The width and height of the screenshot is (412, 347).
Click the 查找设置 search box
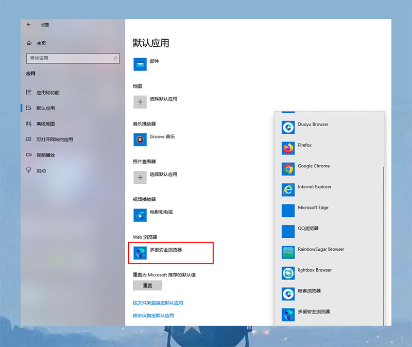[72, 58]
